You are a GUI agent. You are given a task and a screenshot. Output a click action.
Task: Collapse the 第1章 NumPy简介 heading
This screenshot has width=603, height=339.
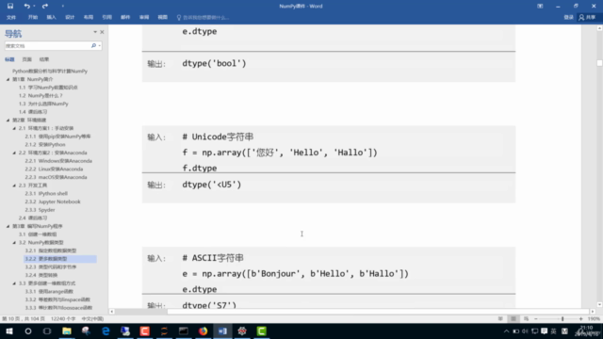click(x=8, y=79)
